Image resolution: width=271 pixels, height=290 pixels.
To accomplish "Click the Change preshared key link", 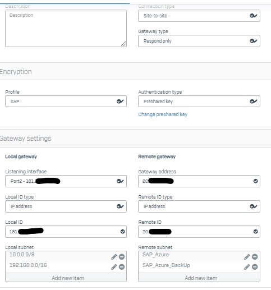I will (163, 114).
